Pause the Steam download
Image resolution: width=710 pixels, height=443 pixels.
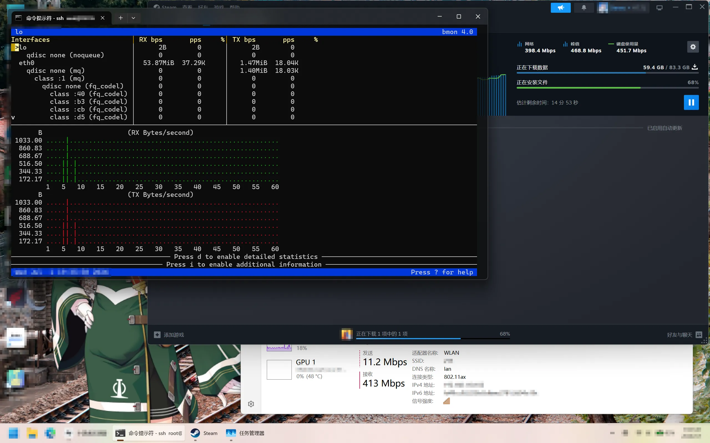(x=691, y=102)
